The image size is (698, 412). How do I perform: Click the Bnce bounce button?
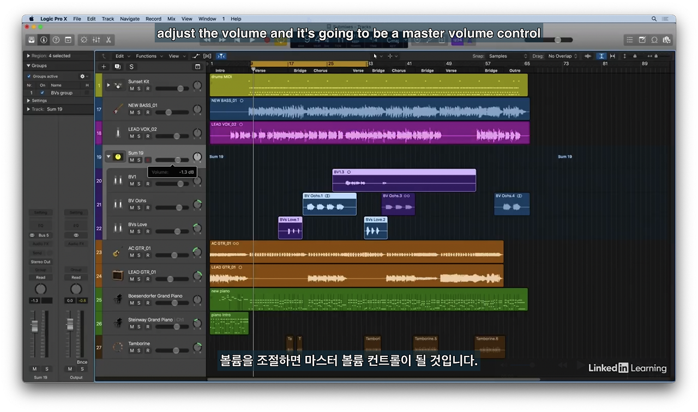point(82,362)
